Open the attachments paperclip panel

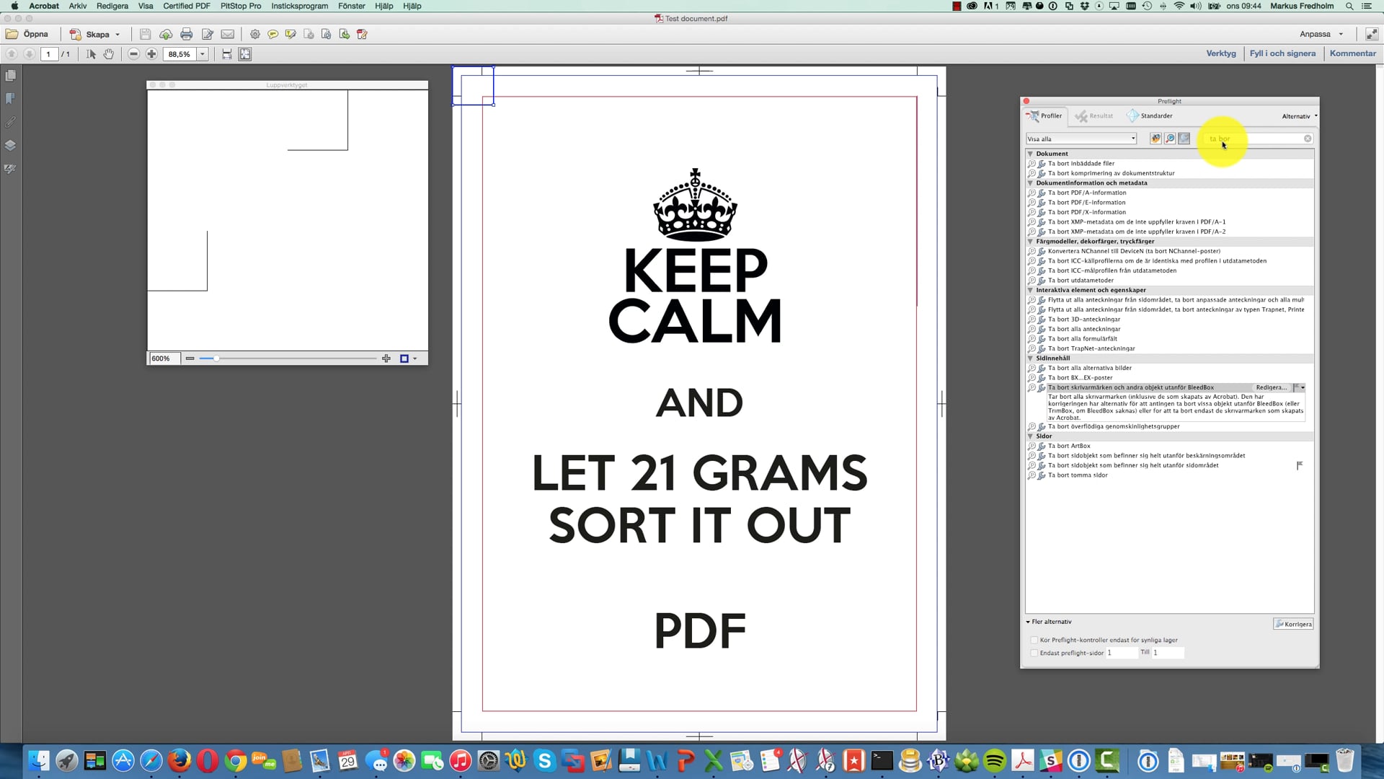[x=10, y=123]
